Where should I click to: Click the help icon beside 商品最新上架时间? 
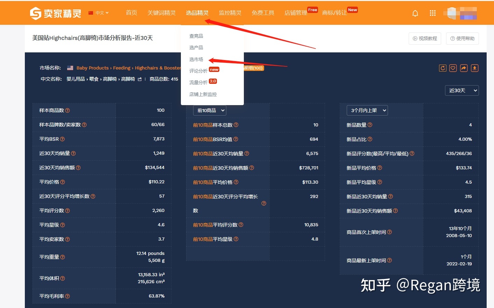tap(390, 260)
